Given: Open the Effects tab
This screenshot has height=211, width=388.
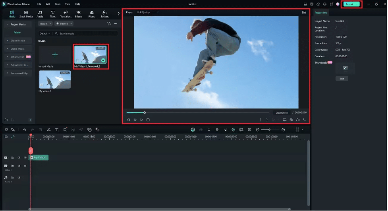Looking at the screenshot, I should pos(79,14).
